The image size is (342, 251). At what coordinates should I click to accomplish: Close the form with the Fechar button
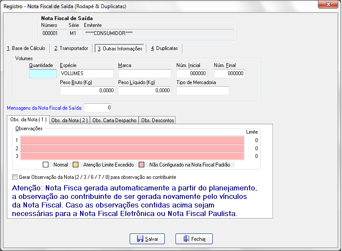click(194, 239)
